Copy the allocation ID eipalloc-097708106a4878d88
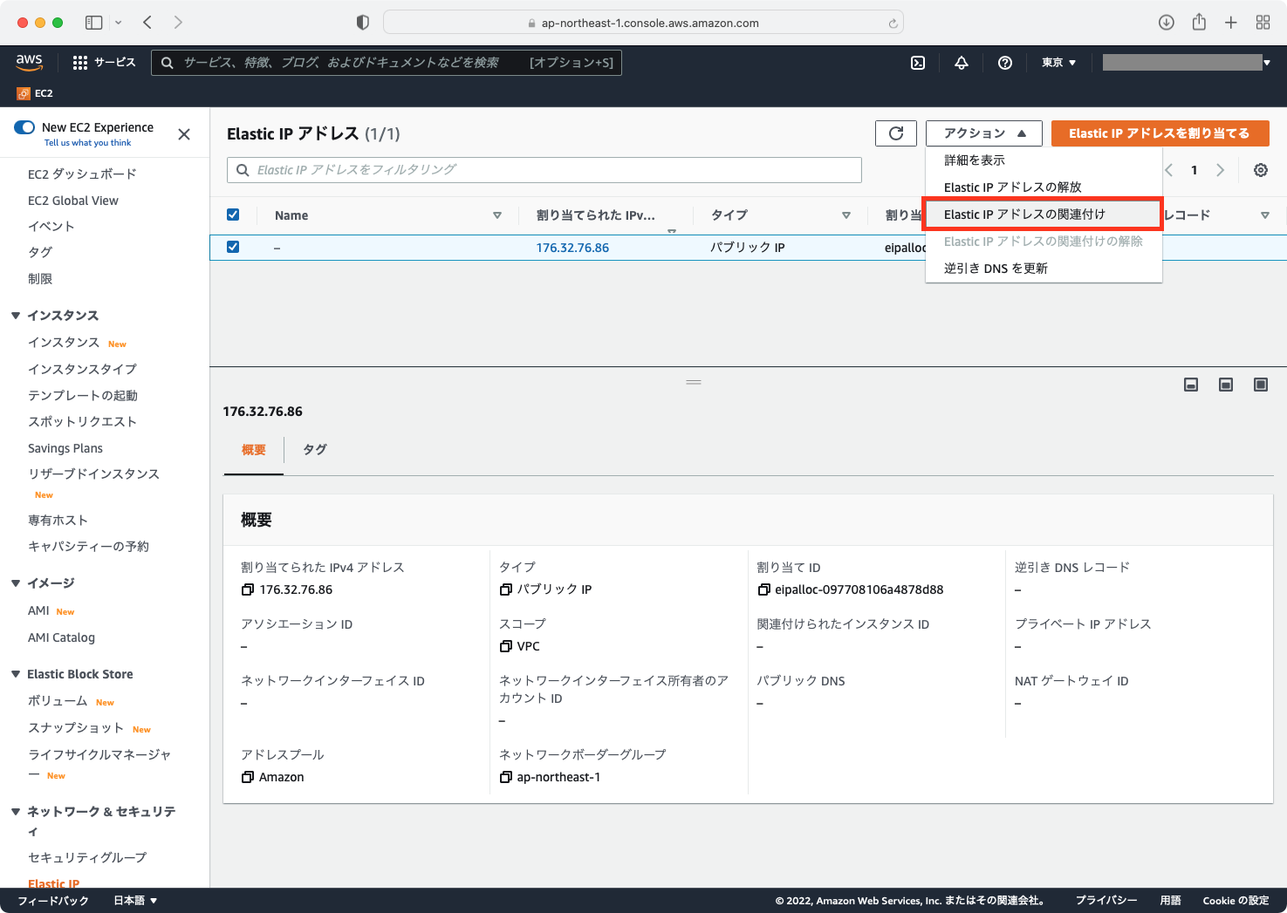Image resolution: width=1287 pixels, height=913 pixels. click(x=762, y=589)
